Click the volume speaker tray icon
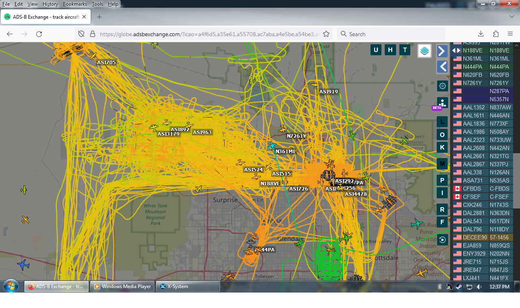This screenshot has width=520, height=308. click(x=479, y=287)
